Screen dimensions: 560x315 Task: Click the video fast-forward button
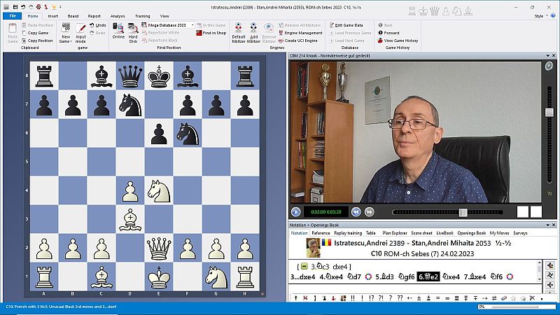[x=369, y=211]
